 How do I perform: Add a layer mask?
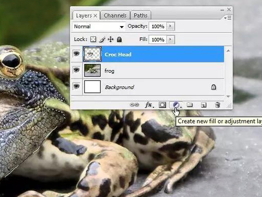(162, 105)
